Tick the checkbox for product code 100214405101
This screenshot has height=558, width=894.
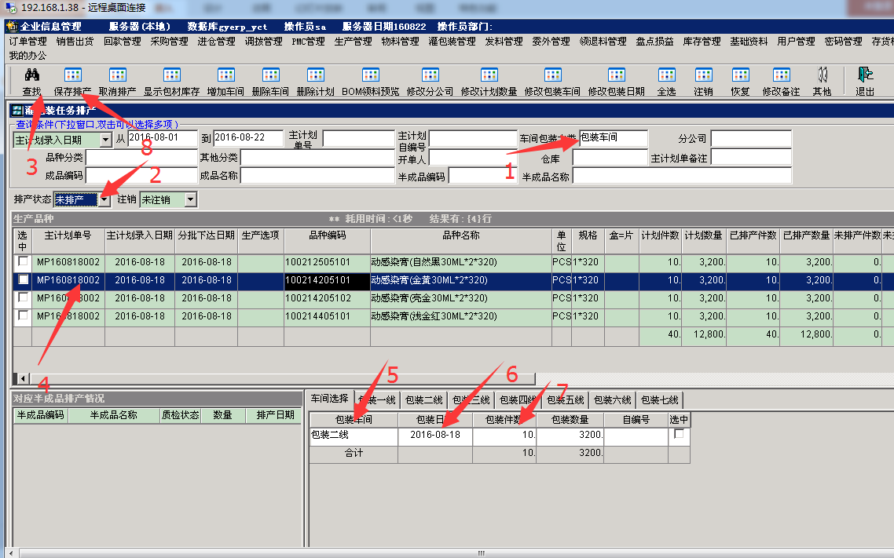(x=23, y=315)
